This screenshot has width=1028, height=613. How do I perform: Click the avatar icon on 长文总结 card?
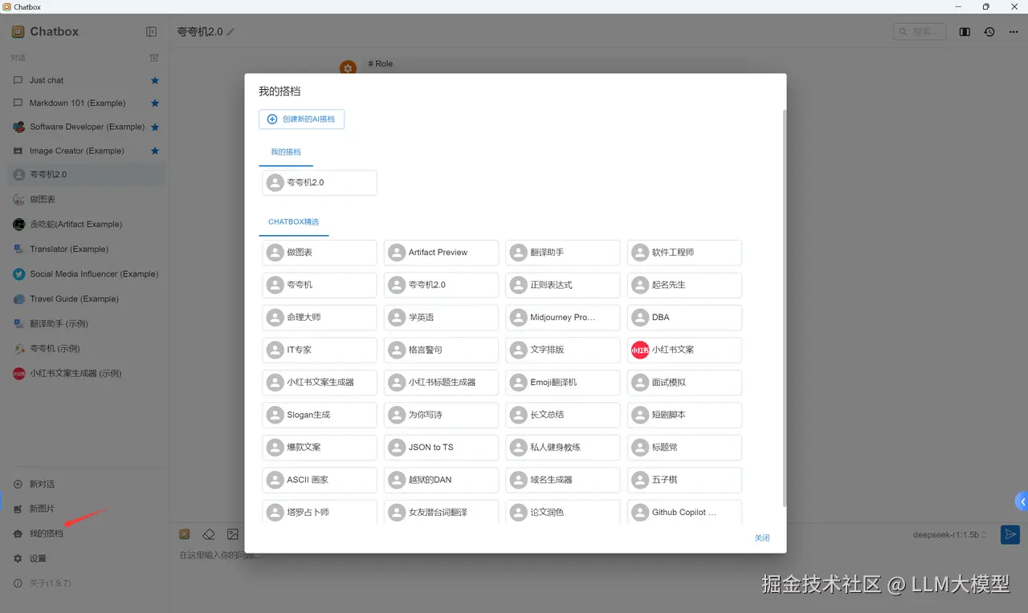[x=519, y=415]
